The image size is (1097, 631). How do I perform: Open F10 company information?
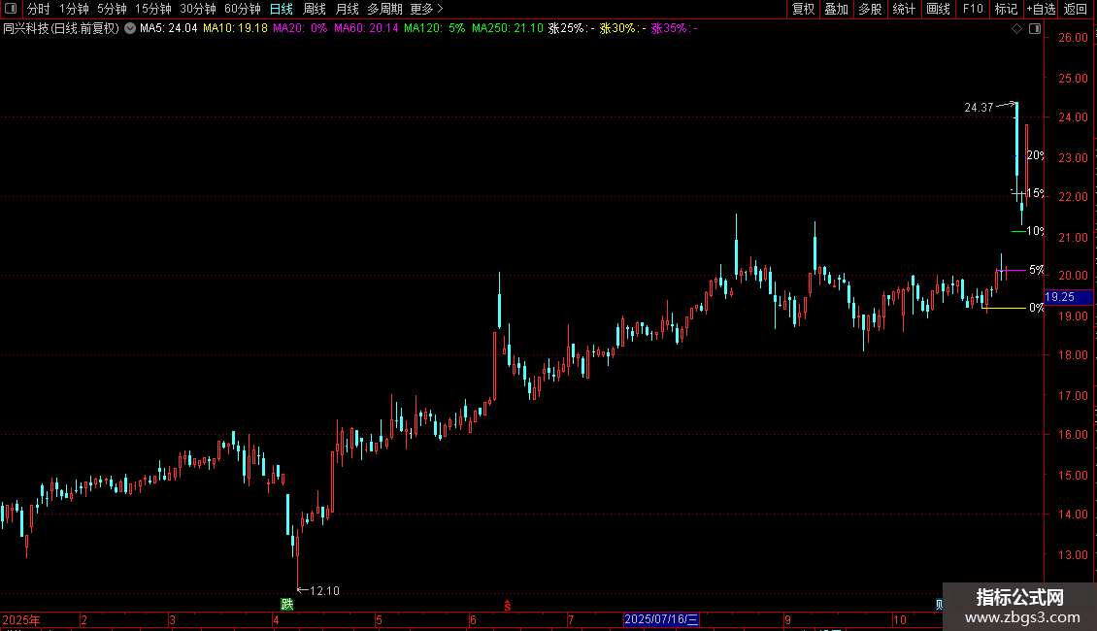coord(973,9)
